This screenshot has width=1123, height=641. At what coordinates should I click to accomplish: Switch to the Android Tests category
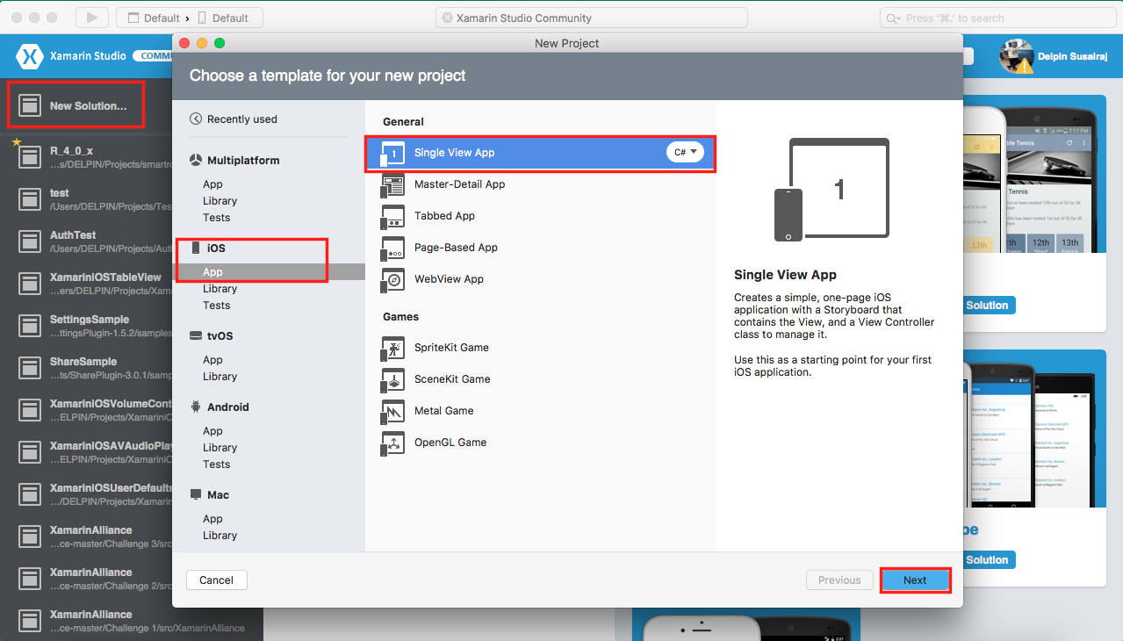216,464
